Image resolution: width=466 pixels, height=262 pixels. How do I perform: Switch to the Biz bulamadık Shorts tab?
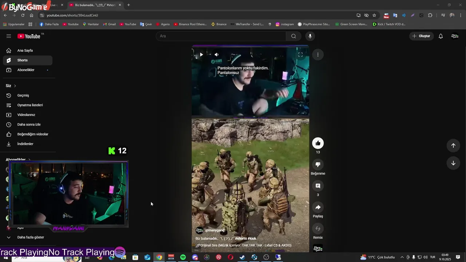tap(95, 5)
